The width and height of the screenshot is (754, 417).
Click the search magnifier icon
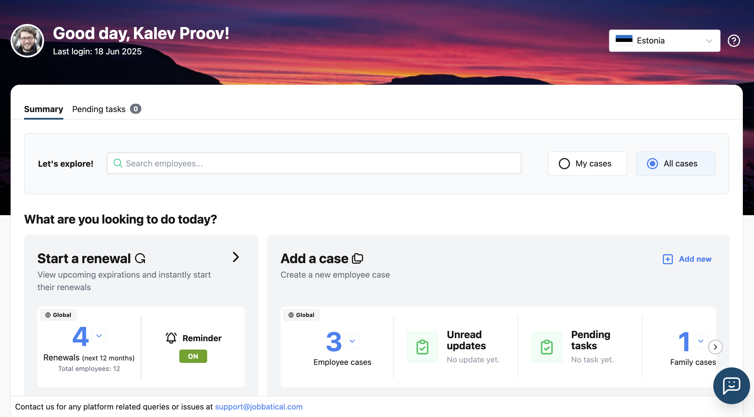118,163
